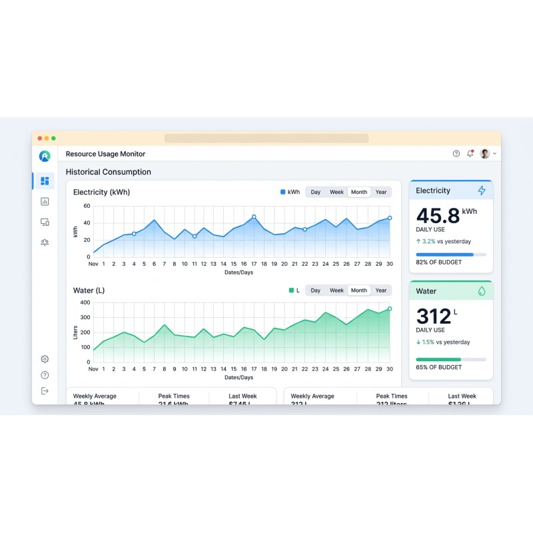Click the day 30 end point on Electricity chart
The height and width of the screenshot is (533, 533).
coord(390,218)
